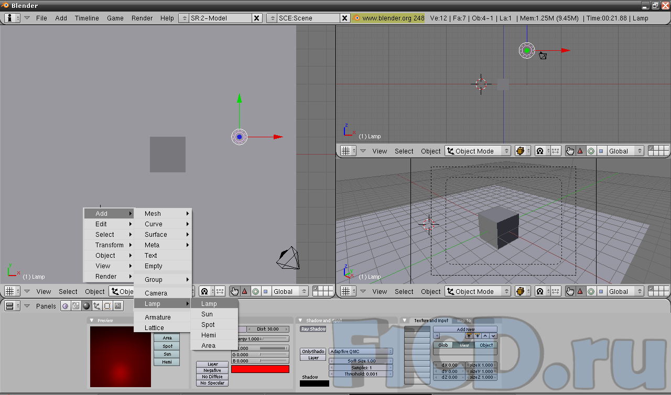Set lamp type to Area in Preview panel

(167, 338)
